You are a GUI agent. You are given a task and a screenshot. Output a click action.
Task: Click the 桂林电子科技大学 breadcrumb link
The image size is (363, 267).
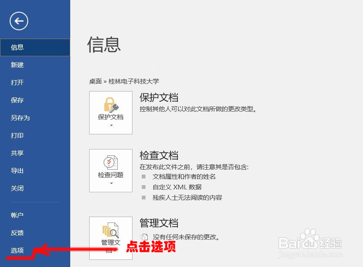pos(133,81)
